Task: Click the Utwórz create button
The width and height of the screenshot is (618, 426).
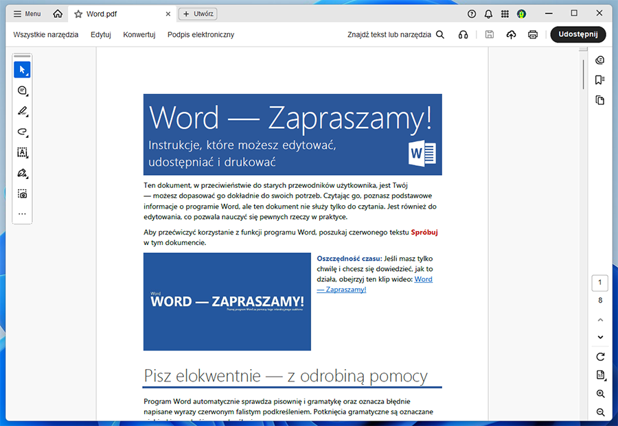Action: [198, 14]
